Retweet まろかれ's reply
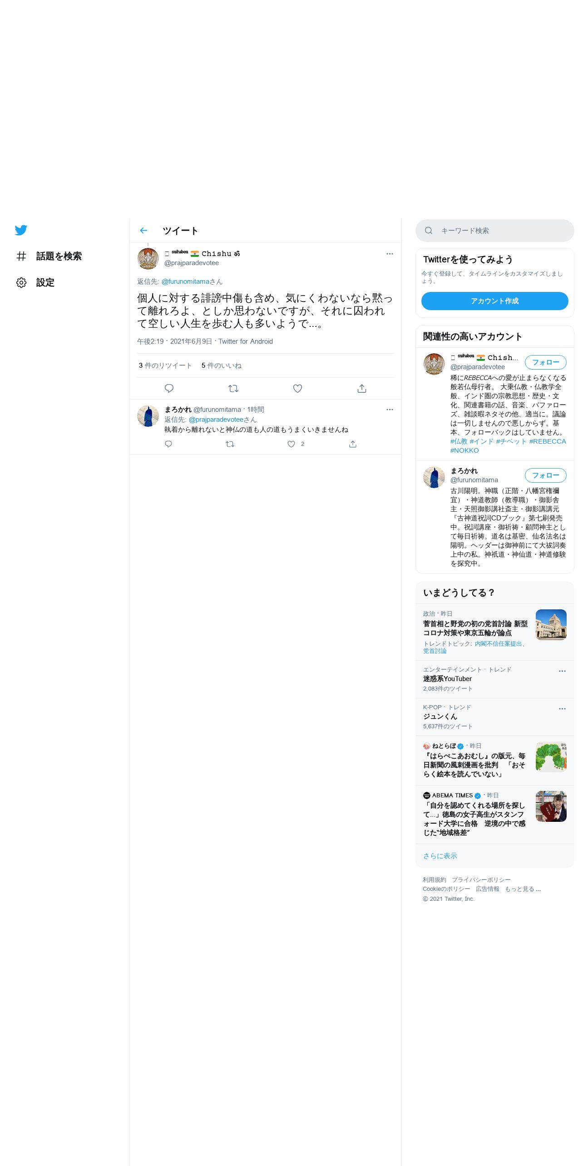The width and height of the screenshot is (583, 1166). click(x=230, y=444)
